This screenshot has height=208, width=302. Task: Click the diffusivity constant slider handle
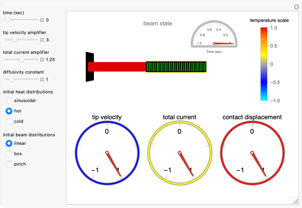[12, 79]
